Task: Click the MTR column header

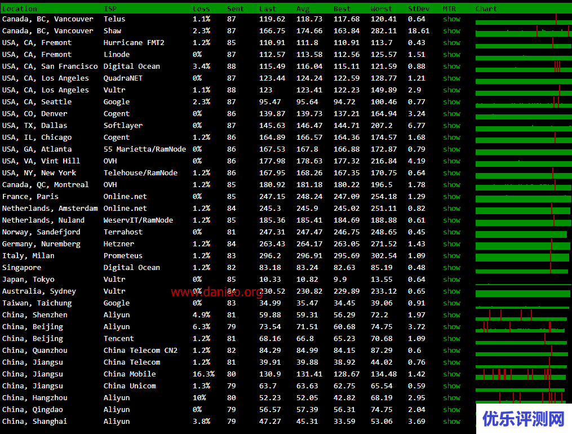Action: pyautogui.click(x=450, y=9)
